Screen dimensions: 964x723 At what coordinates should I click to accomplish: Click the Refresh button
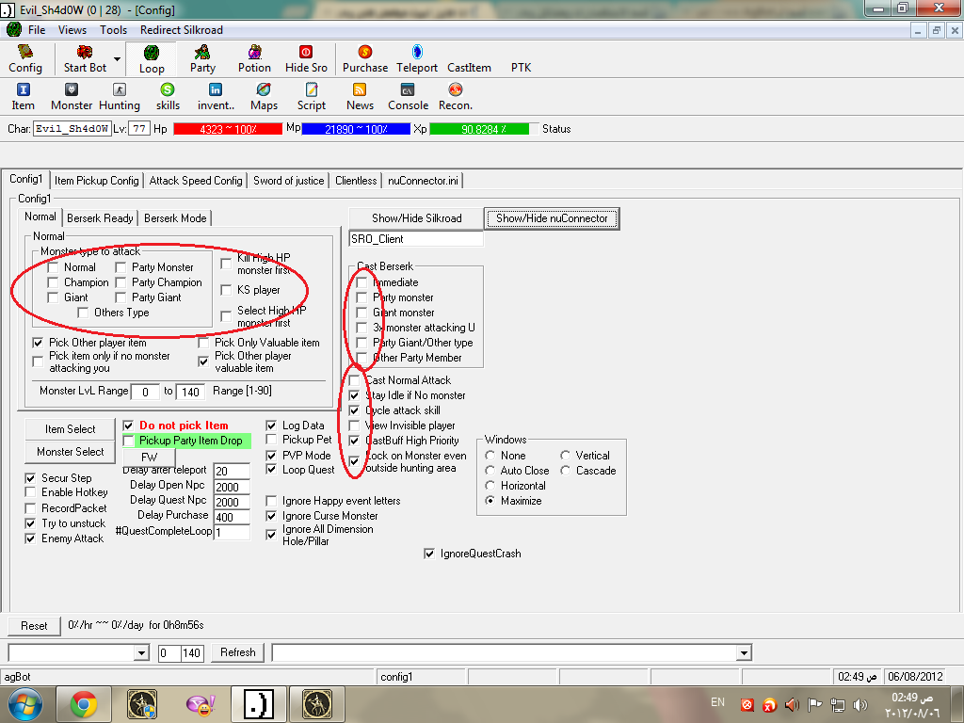238,652
